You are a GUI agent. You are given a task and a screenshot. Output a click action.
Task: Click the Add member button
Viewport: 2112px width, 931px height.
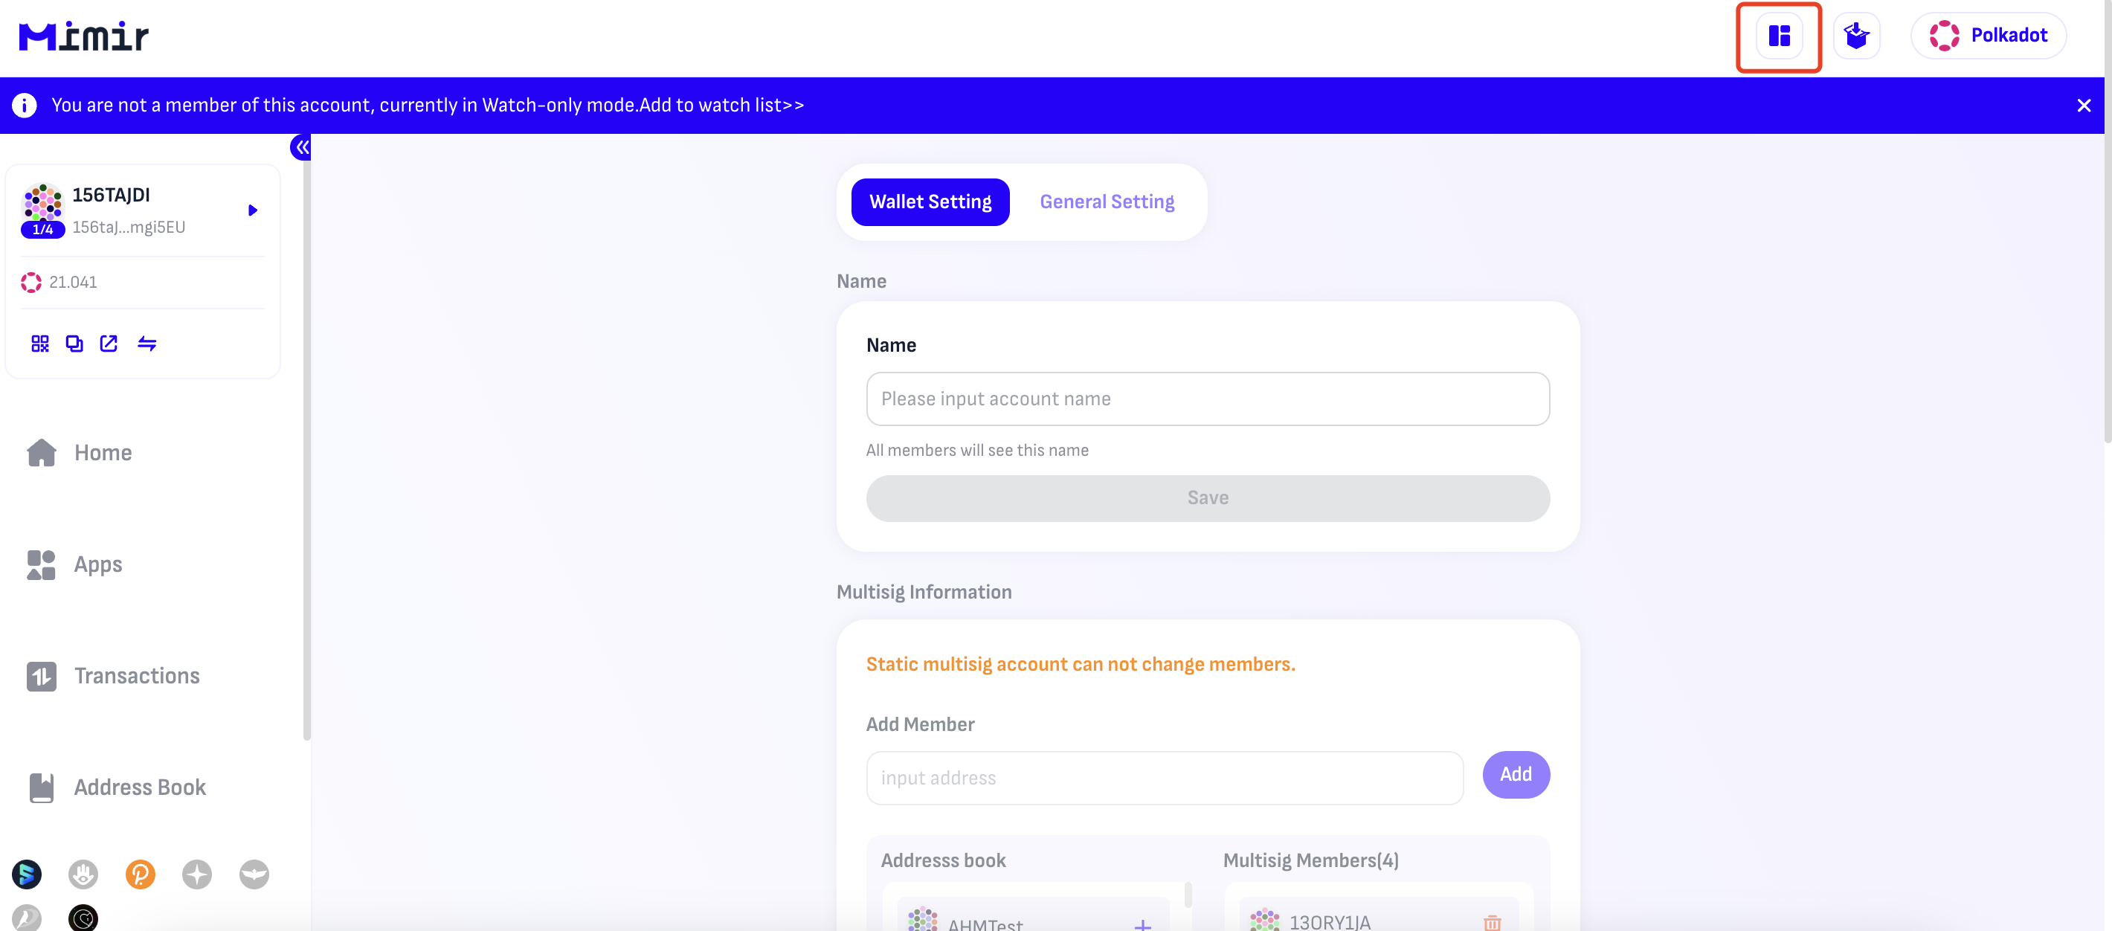(1515, 774)
